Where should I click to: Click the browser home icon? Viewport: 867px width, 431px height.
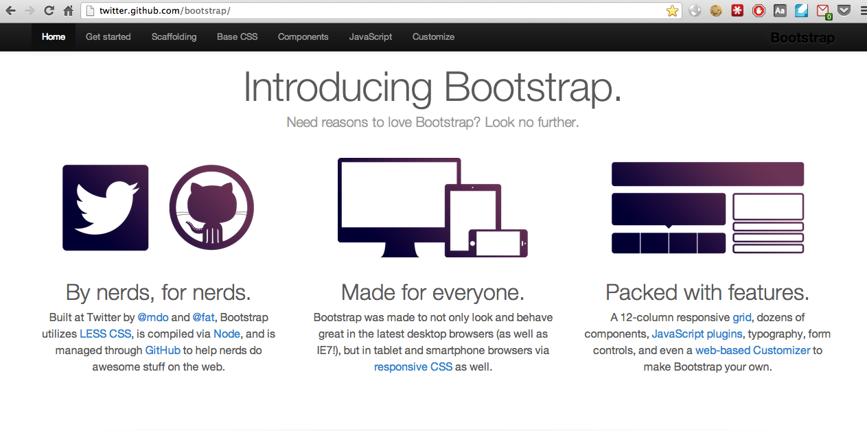coord(68,11)
